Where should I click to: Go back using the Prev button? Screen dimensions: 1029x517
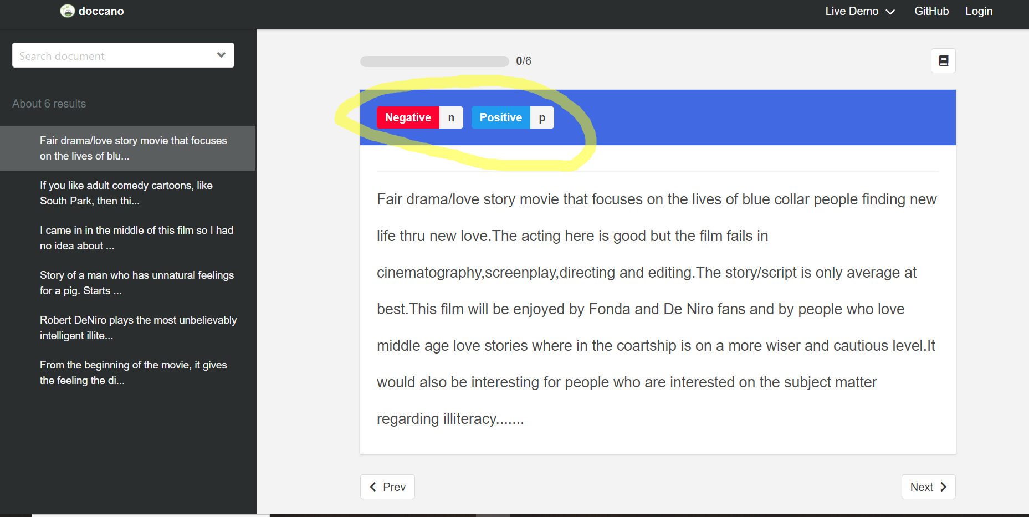coord(387,487)
